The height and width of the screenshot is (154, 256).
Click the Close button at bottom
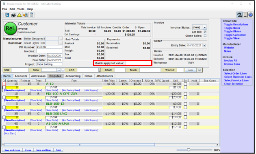28,150
